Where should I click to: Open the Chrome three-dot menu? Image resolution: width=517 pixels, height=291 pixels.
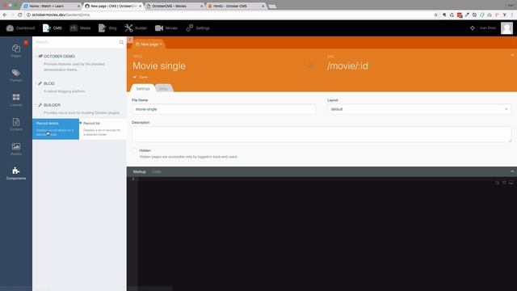click(512, 15)
